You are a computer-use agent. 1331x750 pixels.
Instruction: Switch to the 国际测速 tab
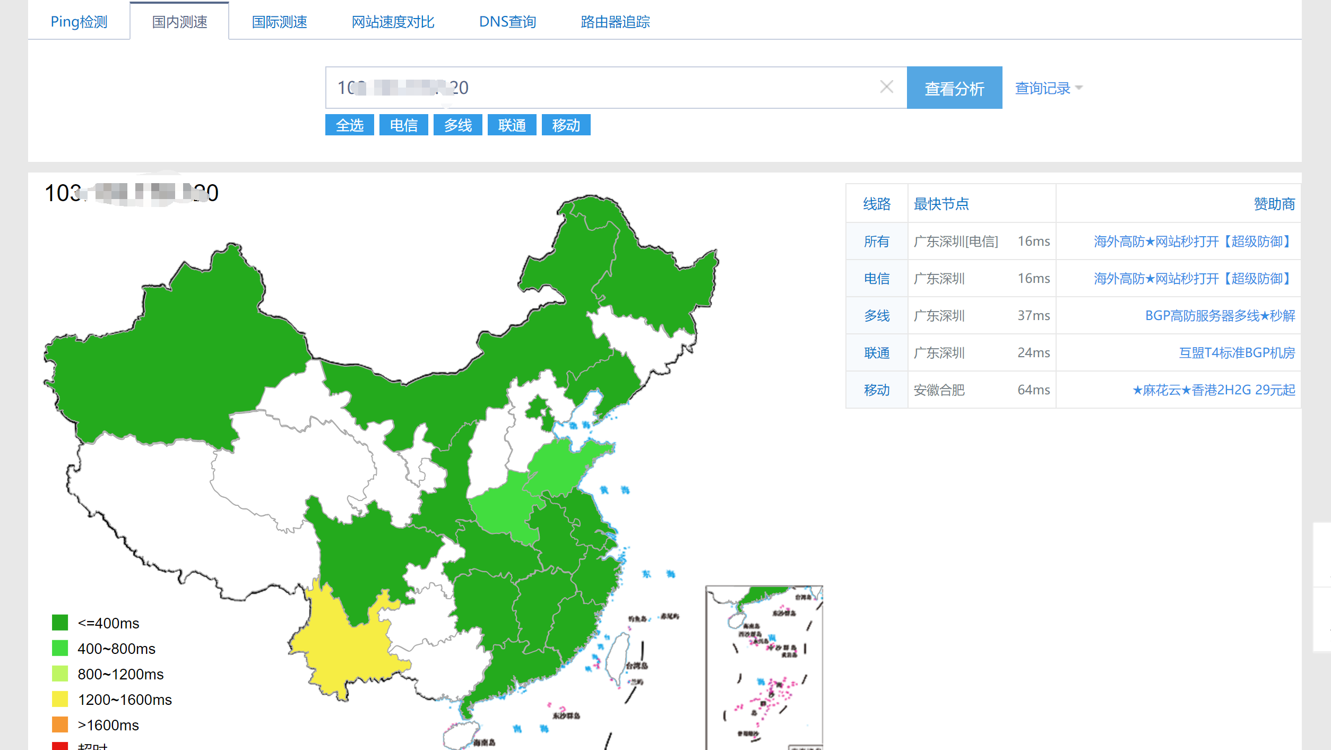tap(279, 22)
